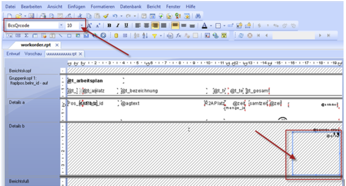This screenshot has width=346, height=186.
Task: Open Find with the binoculars icon
Action: click(x=198, y=16)
